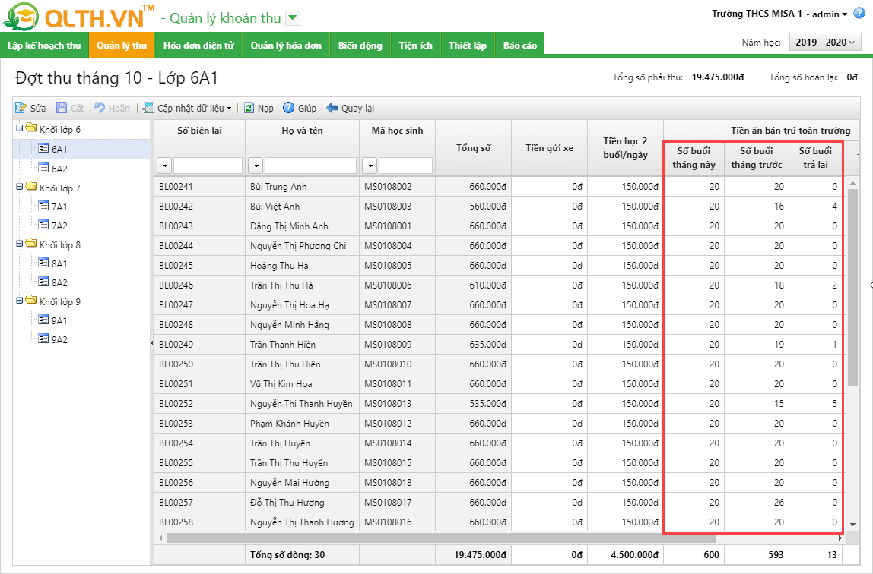Screen dimensions: 873x574
Task: Click the Họ và tên filter input
Action: (x=310, y=166)
